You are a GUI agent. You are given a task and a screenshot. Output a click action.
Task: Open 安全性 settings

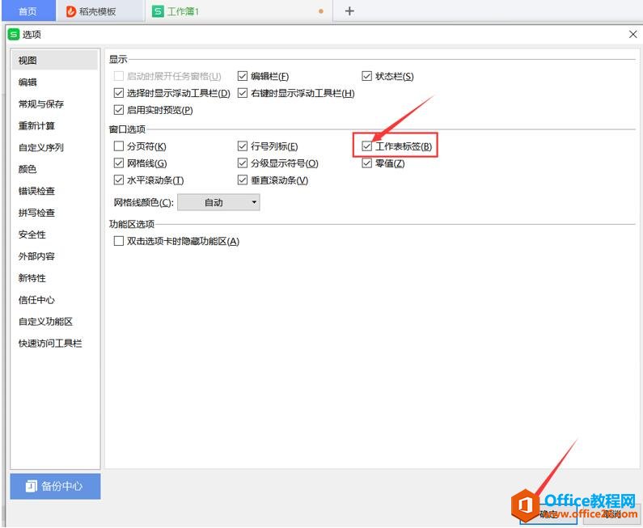54,234
